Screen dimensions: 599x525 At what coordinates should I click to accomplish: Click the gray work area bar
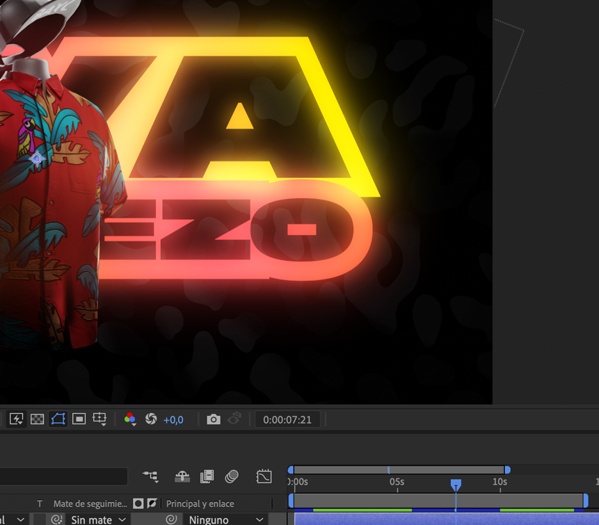(438, 501)
